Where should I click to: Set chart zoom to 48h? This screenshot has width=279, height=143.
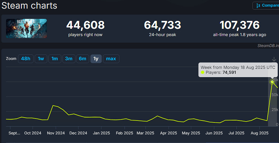pyautogui.click(x=26, y=59)
